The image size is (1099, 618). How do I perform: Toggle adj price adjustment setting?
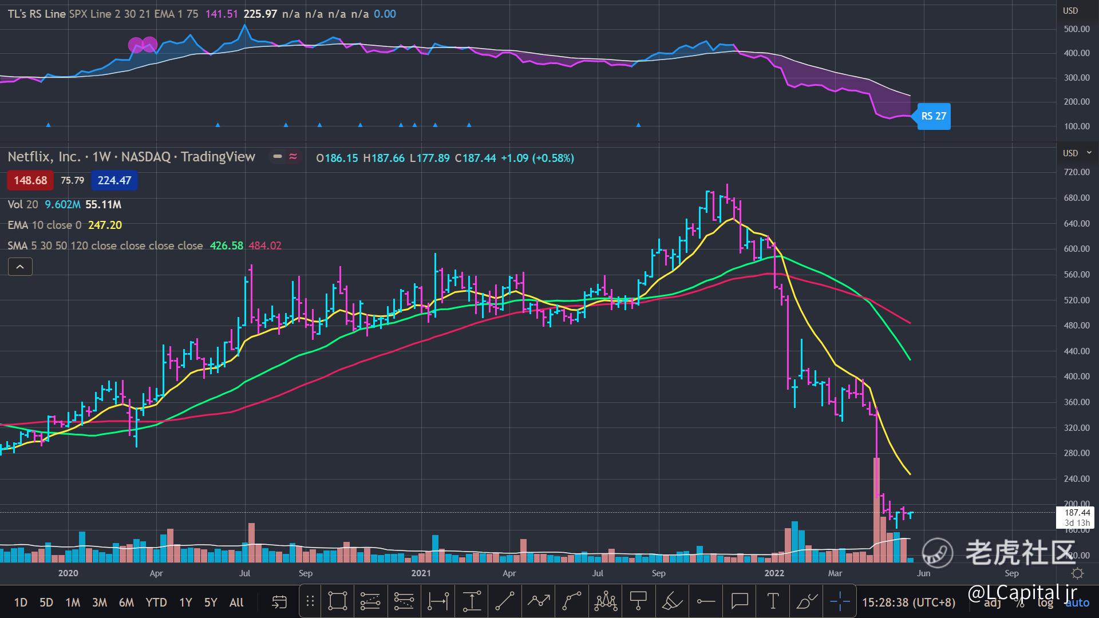993,603
